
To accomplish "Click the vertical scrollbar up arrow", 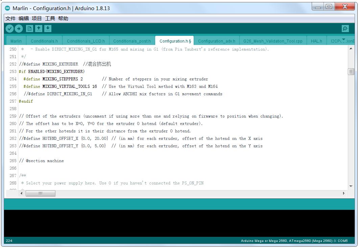I will (351, 49).
